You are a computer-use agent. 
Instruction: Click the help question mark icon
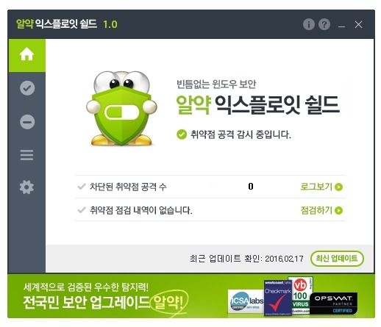tap(324, 24)
